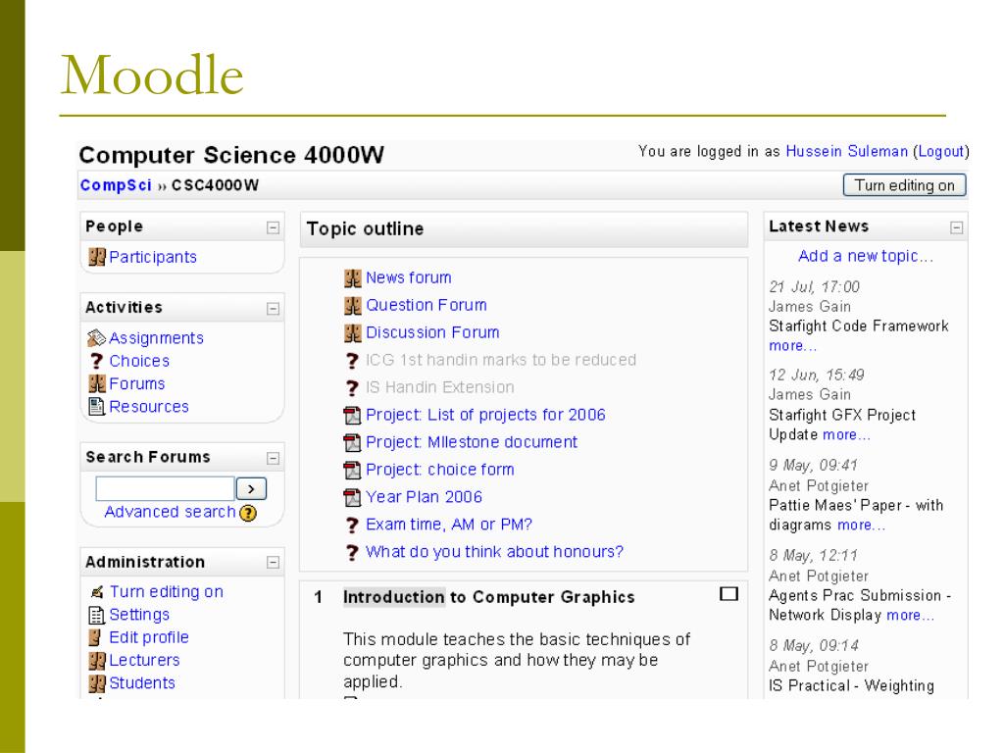Viewport: 1004px width, 753px height.
Task: Click the News forum icon
Action: (353, 277)
